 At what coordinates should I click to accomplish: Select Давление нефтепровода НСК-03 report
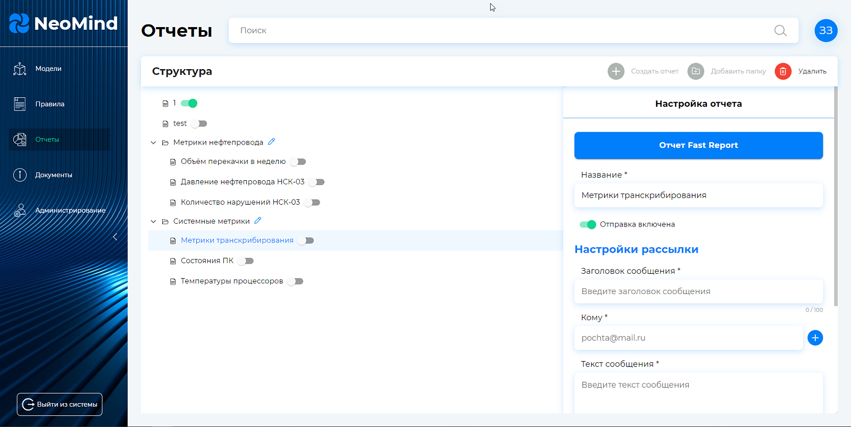[x=243, y=182]
